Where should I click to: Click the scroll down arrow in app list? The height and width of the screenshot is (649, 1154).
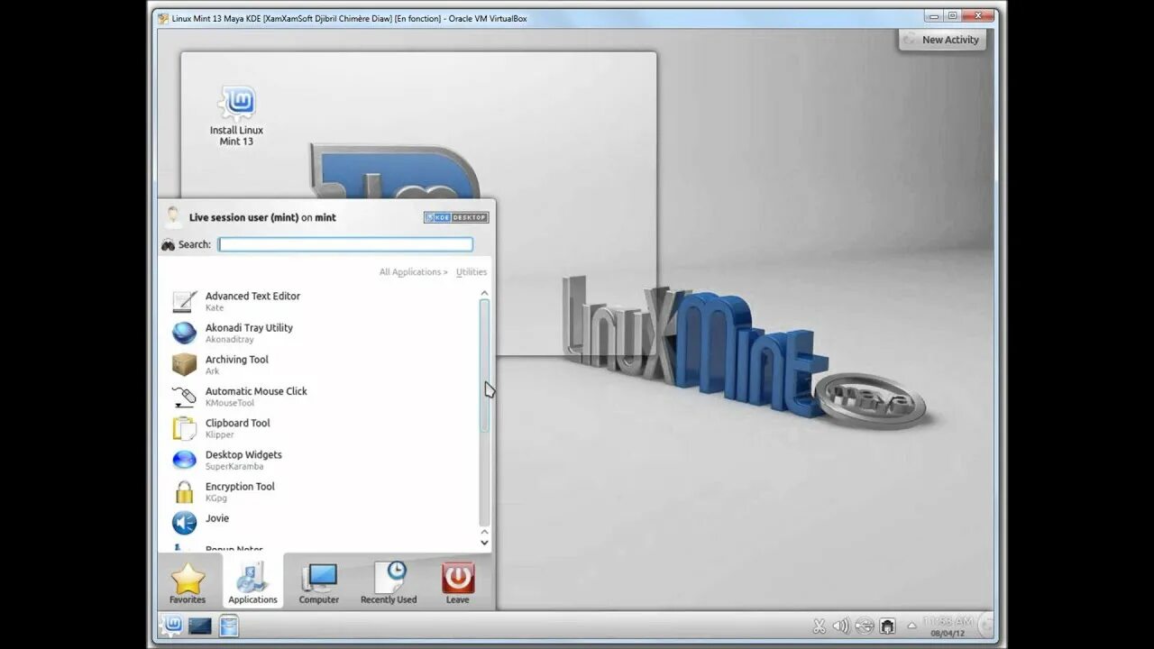pos(484,542)
